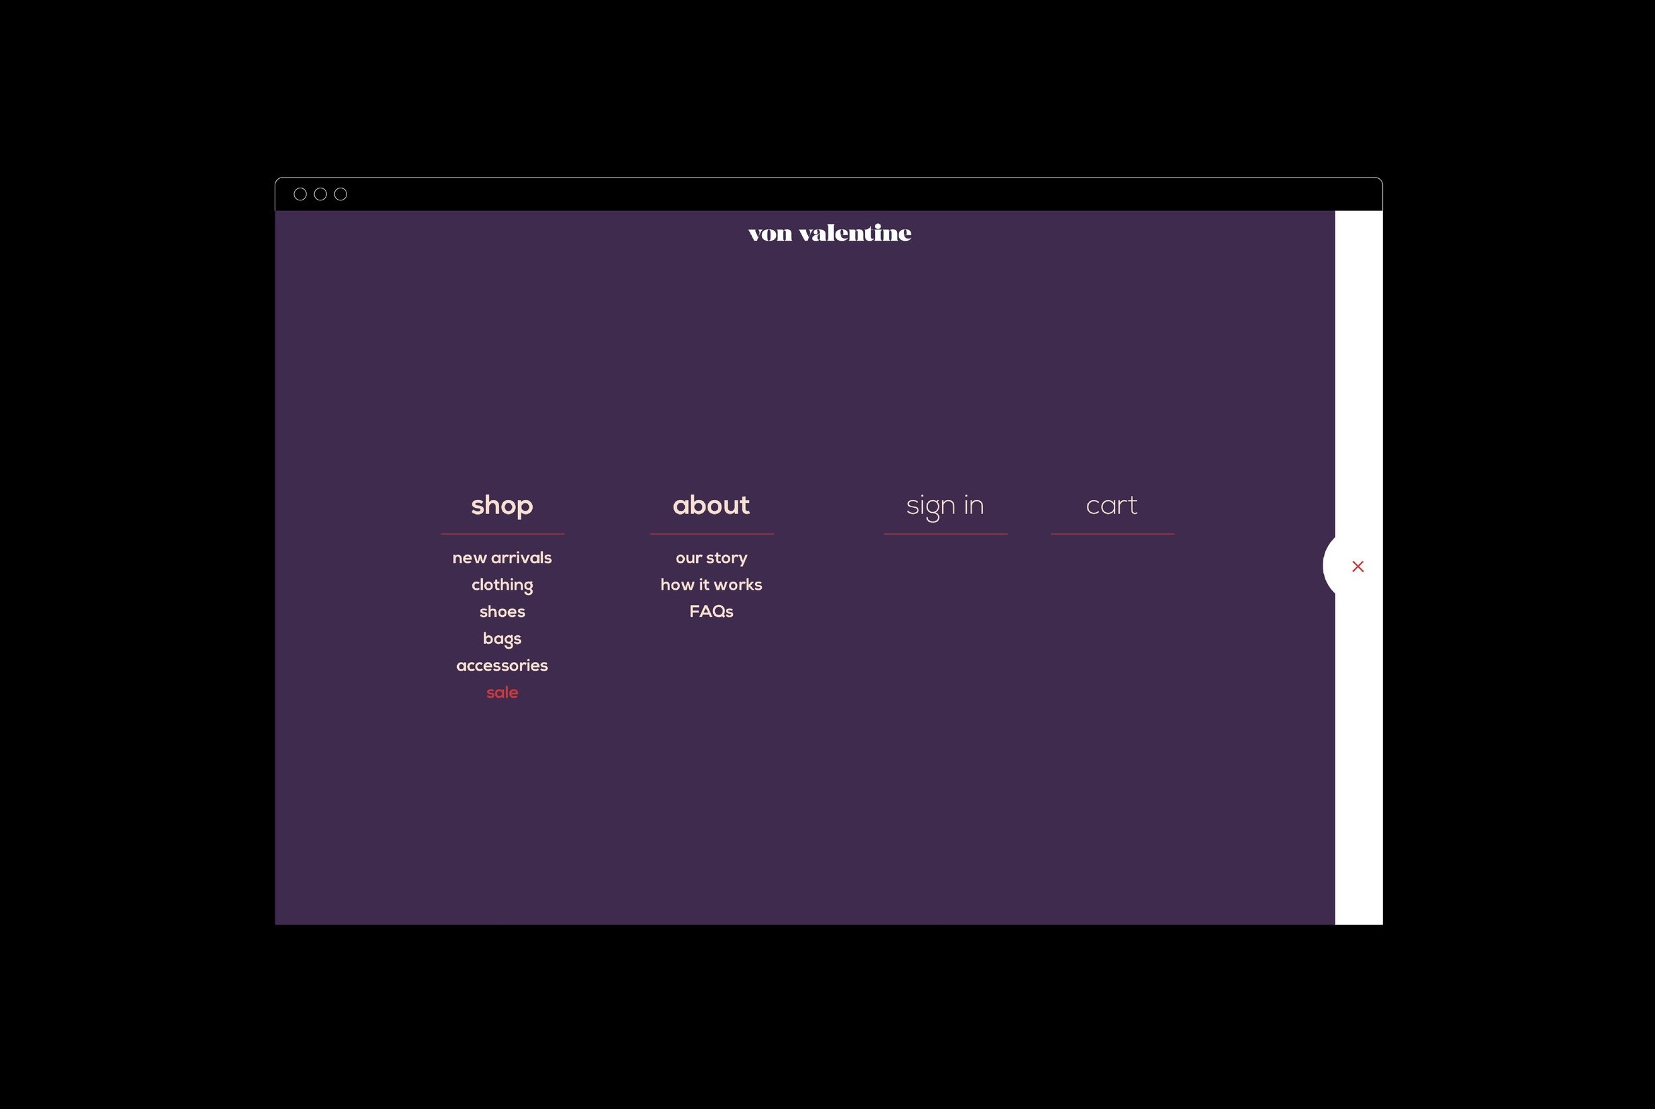Click the 'cart' navigation option

[1112, 505]
